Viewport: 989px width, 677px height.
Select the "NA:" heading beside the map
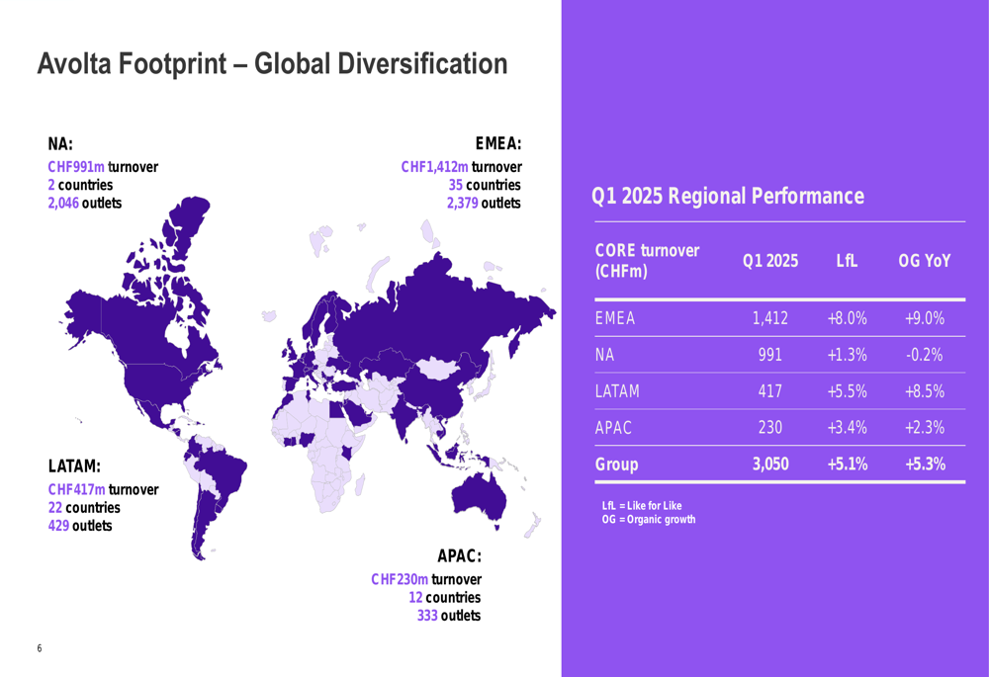pyautogui.click(x=60, y=143)
